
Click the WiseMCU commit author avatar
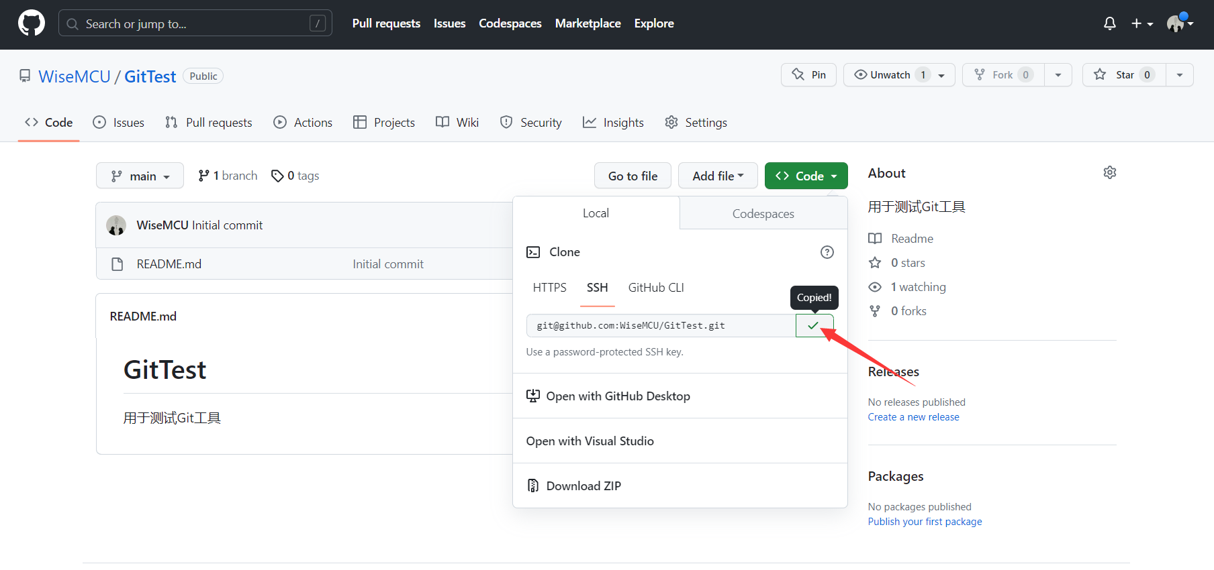tap(116, 225)
